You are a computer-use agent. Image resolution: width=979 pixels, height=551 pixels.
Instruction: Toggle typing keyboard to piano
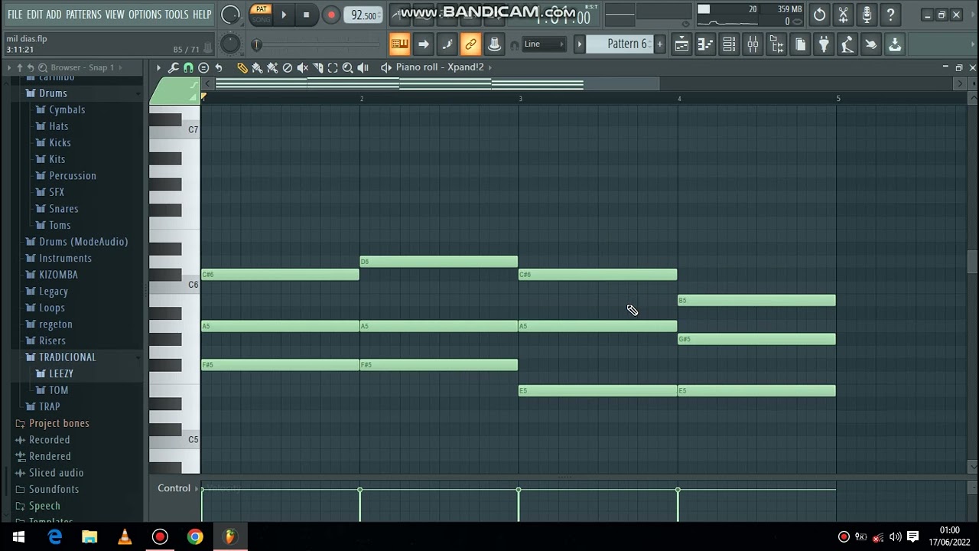399,44
